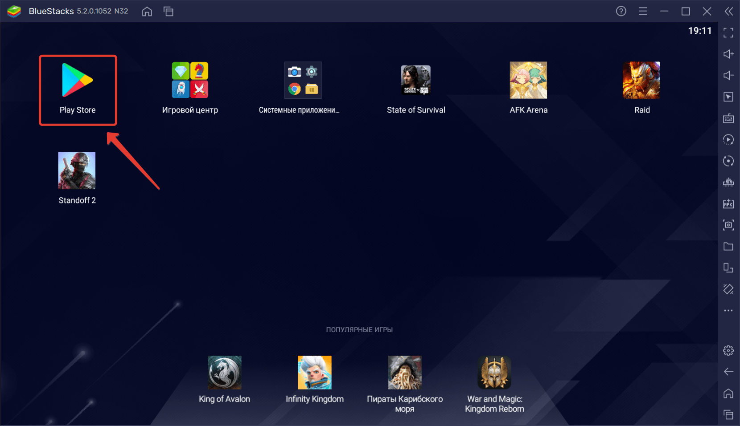This screenshot has width=740, height=426.
Task: Rotate the screen using sidebar icon
Action: pyautogui.click(x=728, y=268)
